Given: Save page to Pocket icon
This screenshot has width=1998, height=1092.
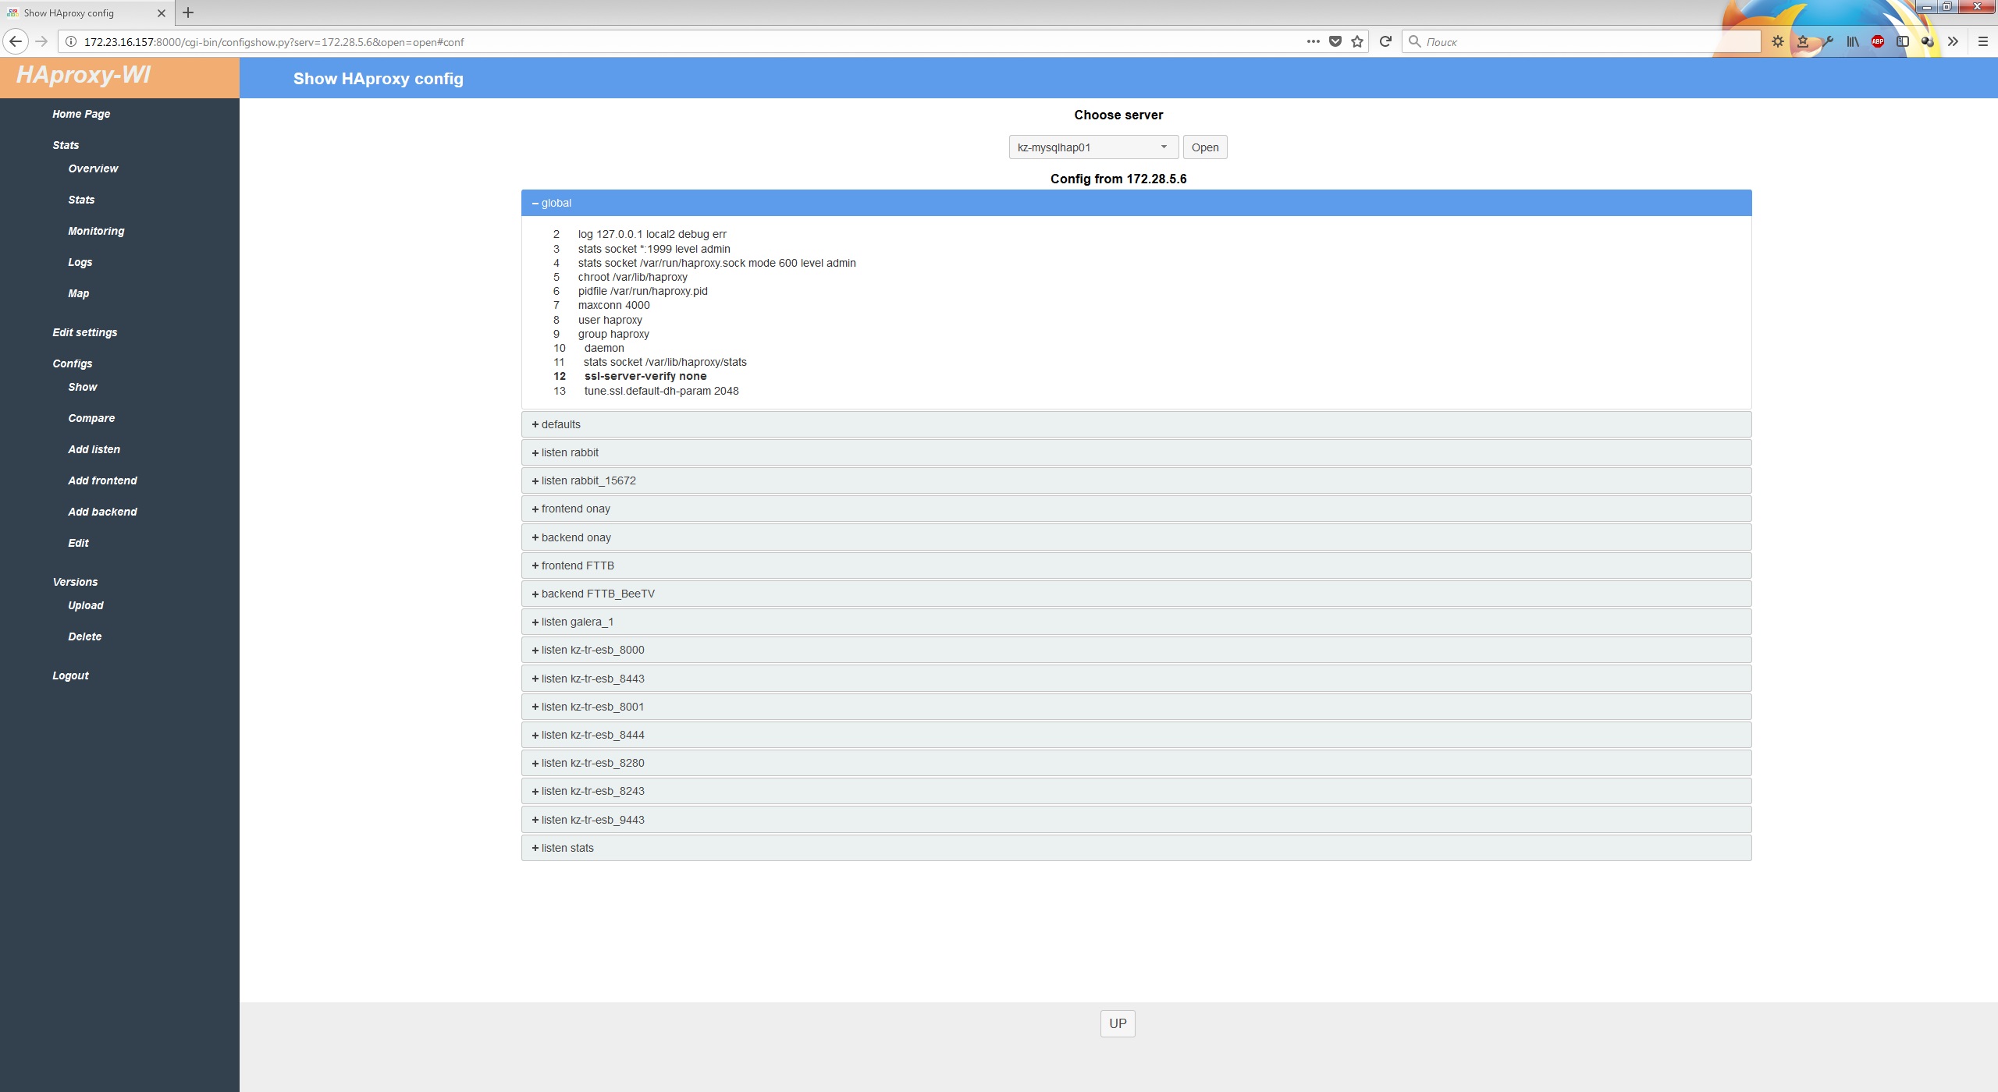Looking at the screenshot, I should coord(1335,41).
